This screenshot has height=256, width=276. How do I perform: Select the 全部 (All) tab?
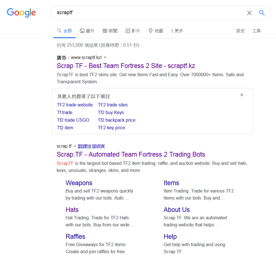(64, 31)
